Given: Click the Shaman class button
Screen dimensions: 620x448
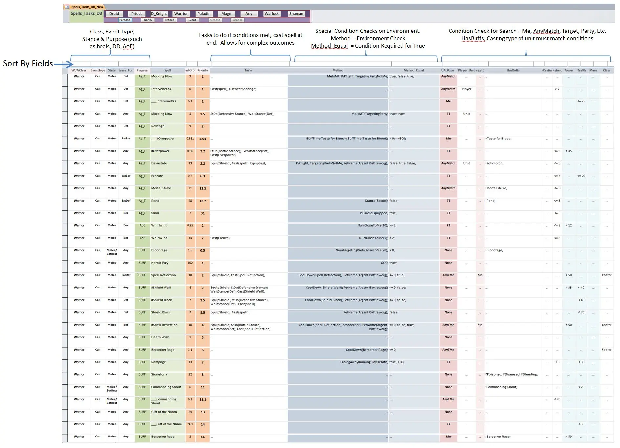Looking at the screenshot, I should pos(296,14).
